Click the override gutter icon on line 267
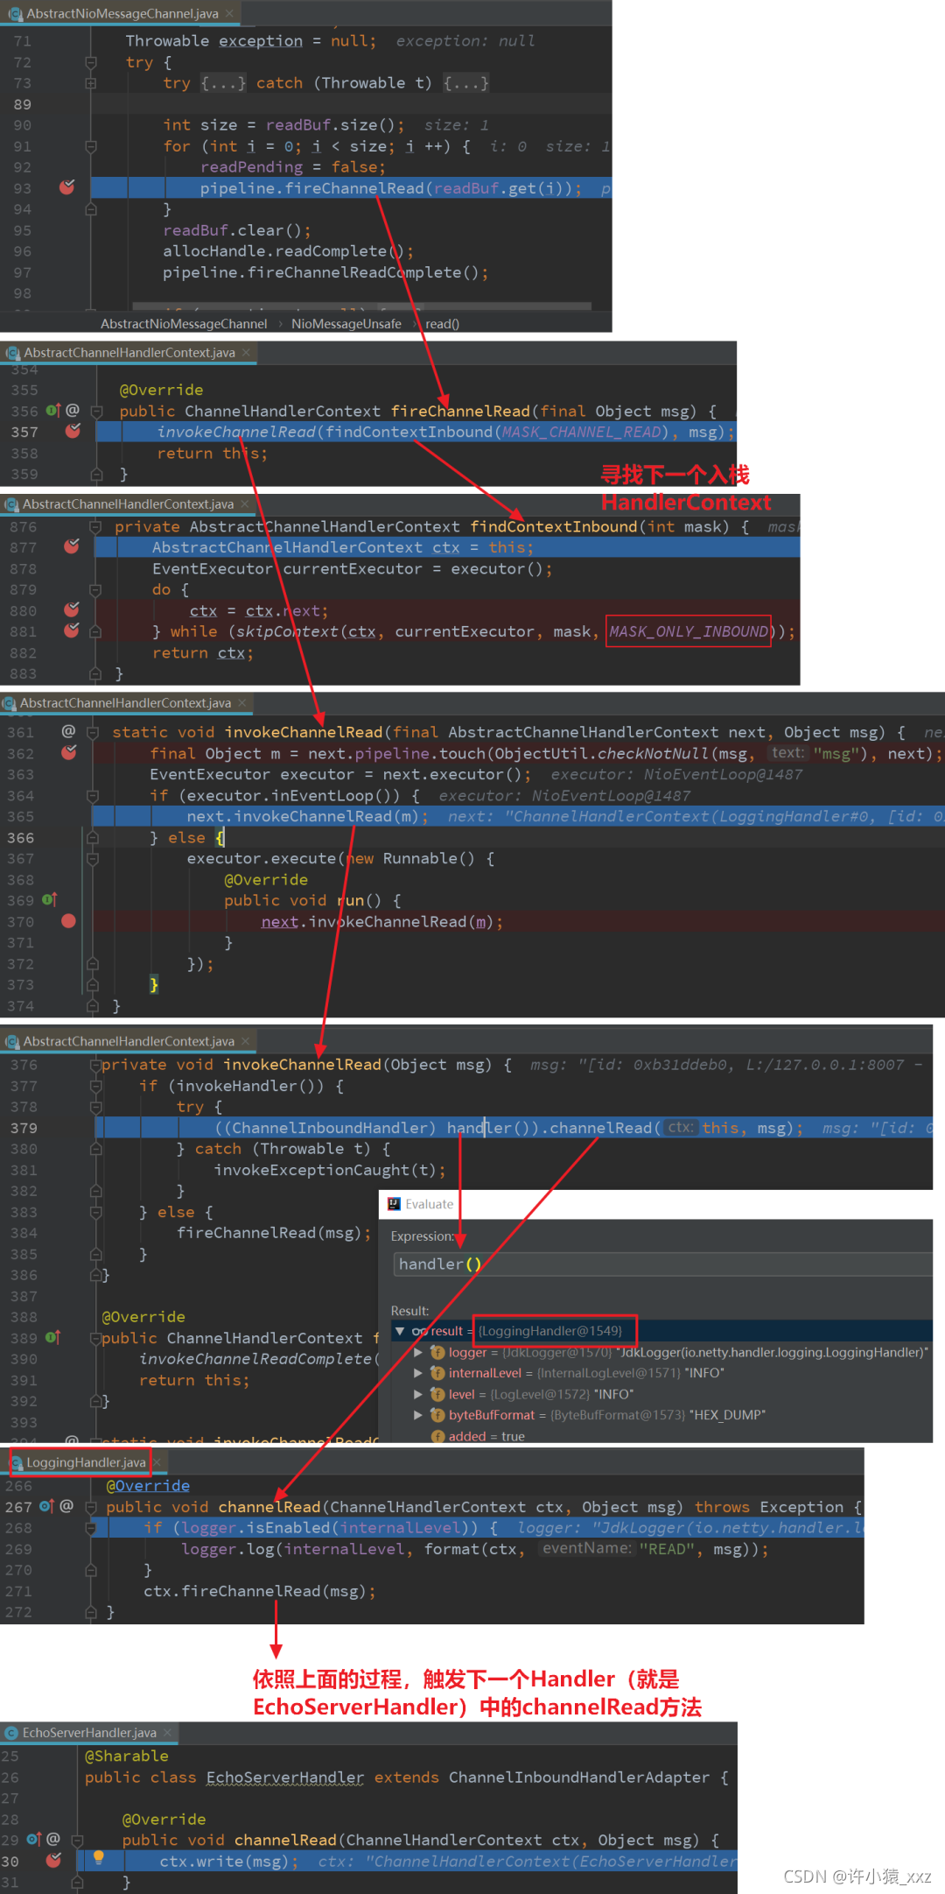 pos(46,1506)
